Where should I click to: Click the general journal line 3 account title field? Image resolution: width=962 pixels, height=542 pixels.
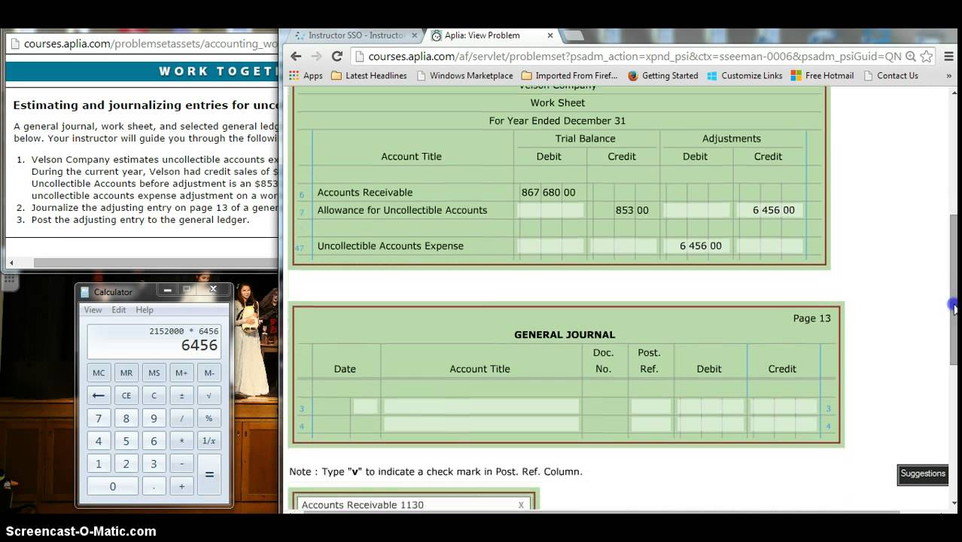point(481,406)
